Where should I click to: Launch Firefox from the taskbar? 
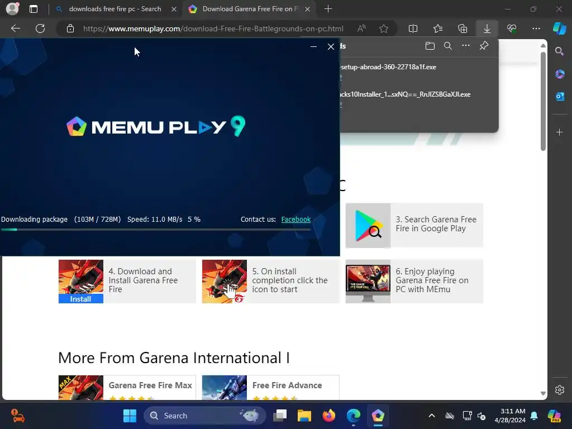coord(329,416)
